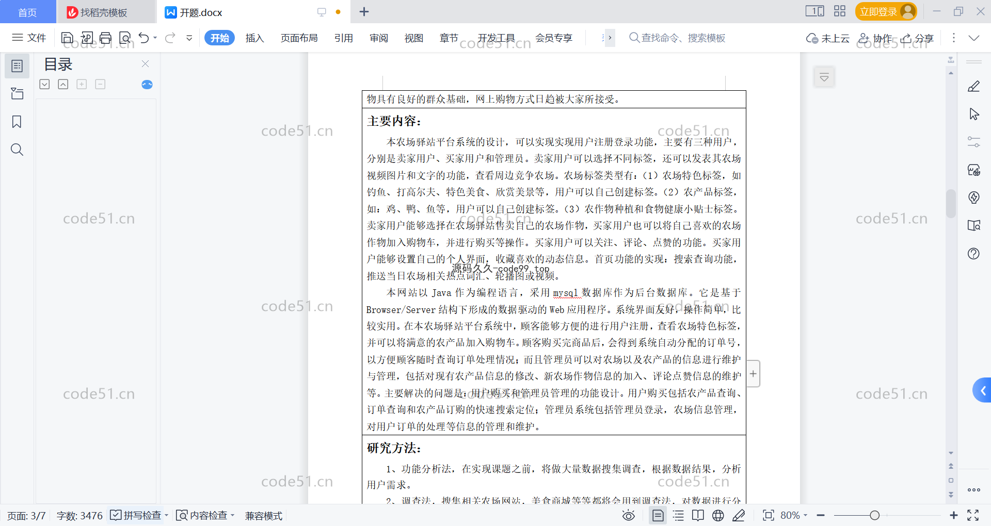This screenshot has width=991, height=526.
Task: Click the zoom in plus button
Action: click(954, 515)
